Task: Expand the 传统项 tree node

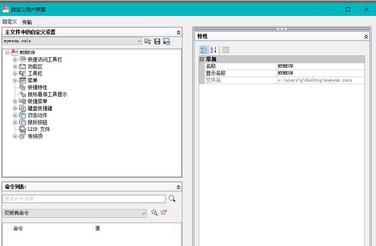Action: 15,136
